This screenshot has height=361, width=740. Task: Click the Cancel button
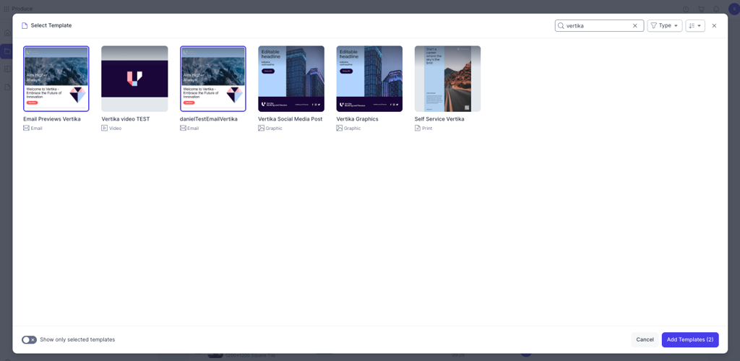coord(645,340)
